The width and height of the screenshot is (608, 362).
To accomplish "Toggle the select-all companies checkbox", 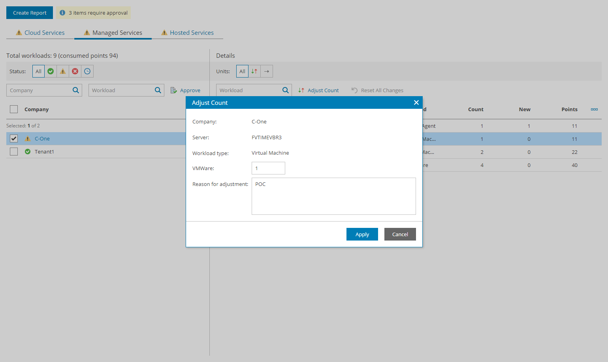I will pos(14,109).
